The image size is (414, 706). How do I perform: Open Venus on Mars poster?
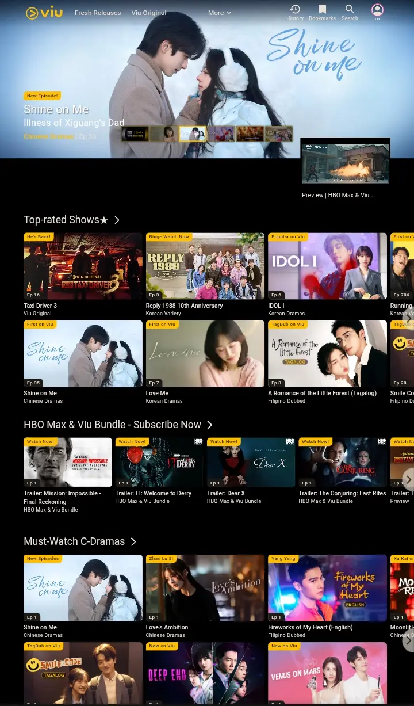click(327, 674)
